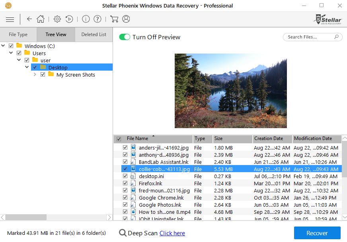Collapse the Windows (C:) tree node
The width and height of the screenshot is (347, 242).
coord(3,46)
